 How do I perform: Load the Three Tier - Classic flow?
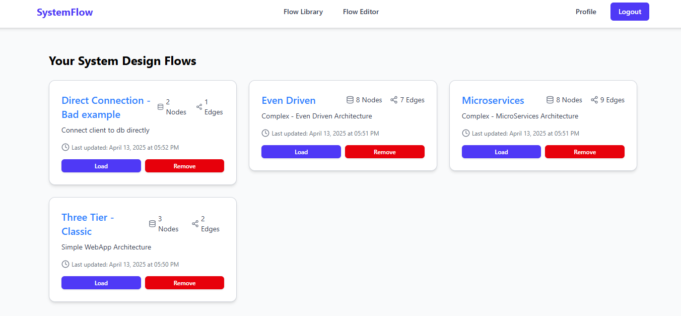[x=101, y=283]
